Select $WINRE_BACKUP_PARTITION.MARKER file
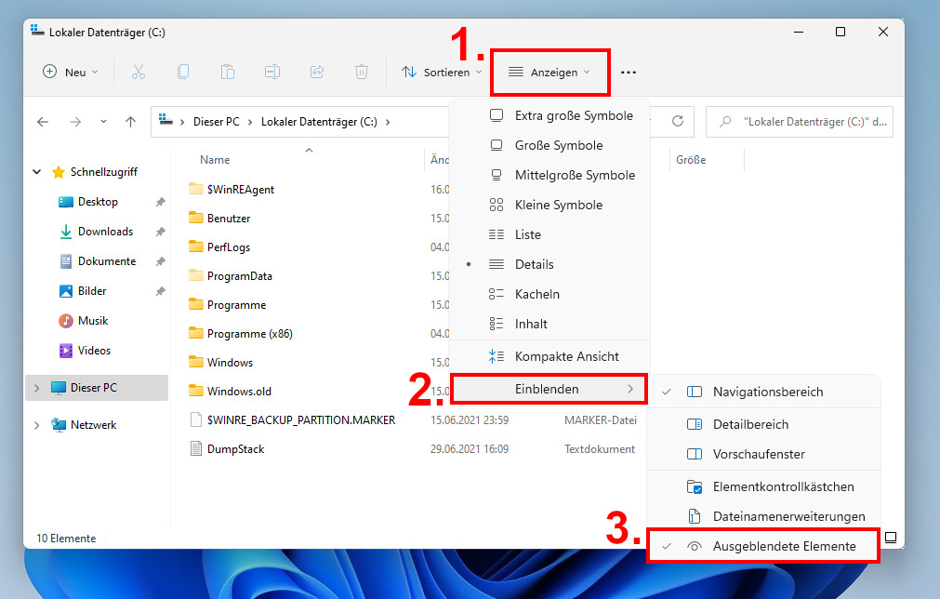Viewport: 940px width, 599px height. coord(301,420)
